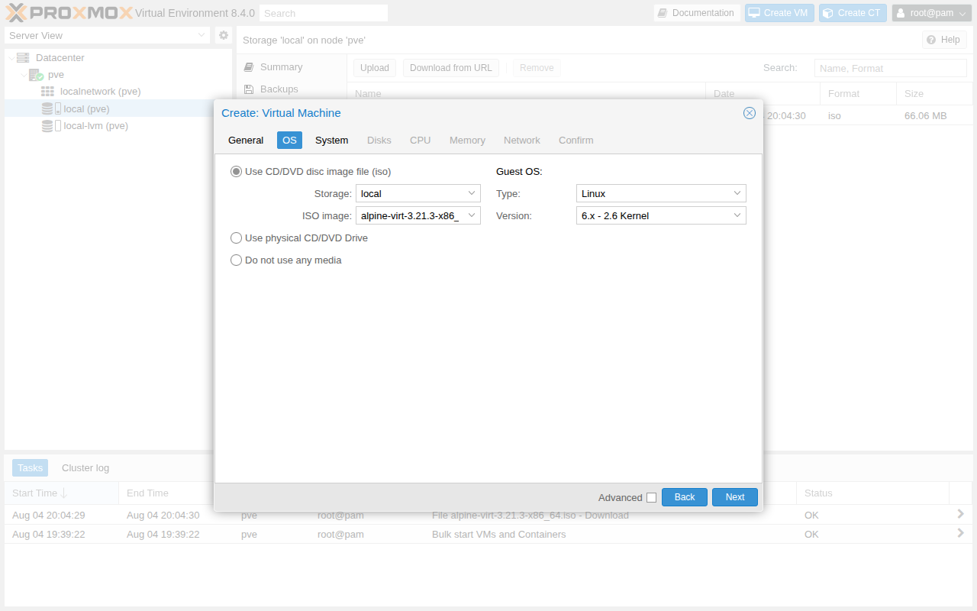Focus the top Search field

(324, 13)
